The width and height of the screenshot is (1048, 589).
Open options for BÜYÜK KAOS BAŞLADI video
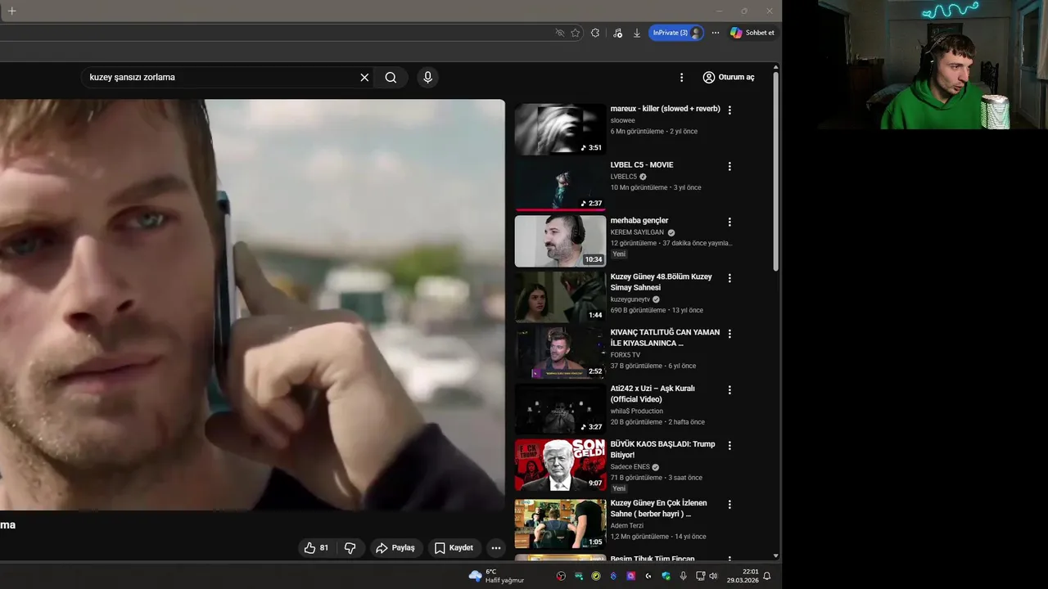click(x=730, y=446)
